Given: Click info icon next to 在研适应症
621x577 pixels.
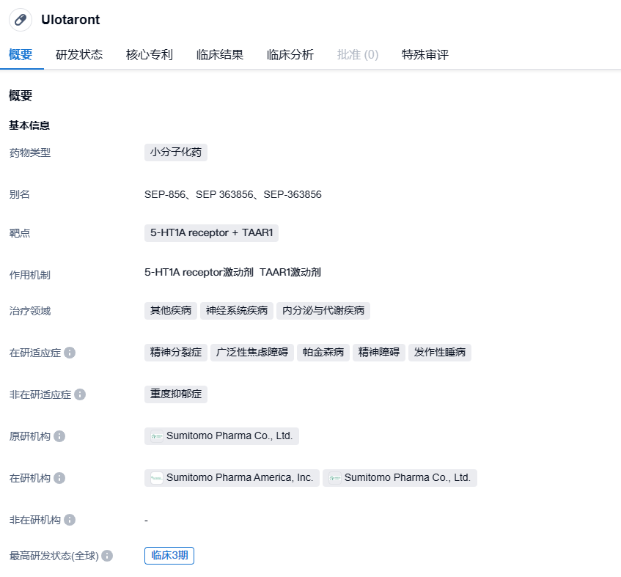Looking at the screenshot, I should coord(70,353).
